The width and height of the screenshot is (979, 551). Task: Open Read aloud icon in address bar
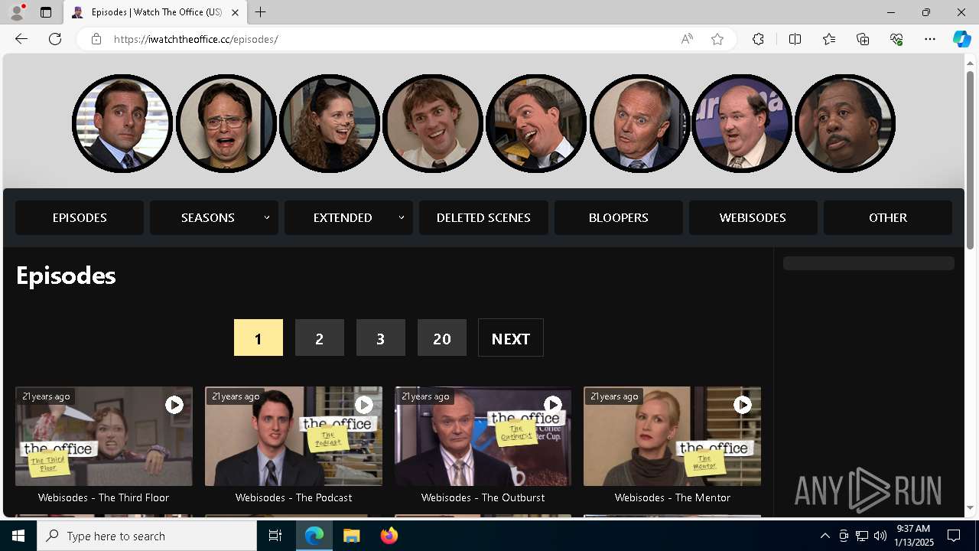pyautogui.click(x=687, y=39)
